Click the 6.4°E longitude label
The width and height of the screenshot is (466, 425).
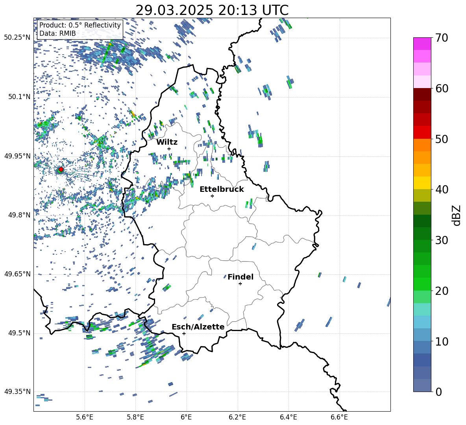(288, 417)
